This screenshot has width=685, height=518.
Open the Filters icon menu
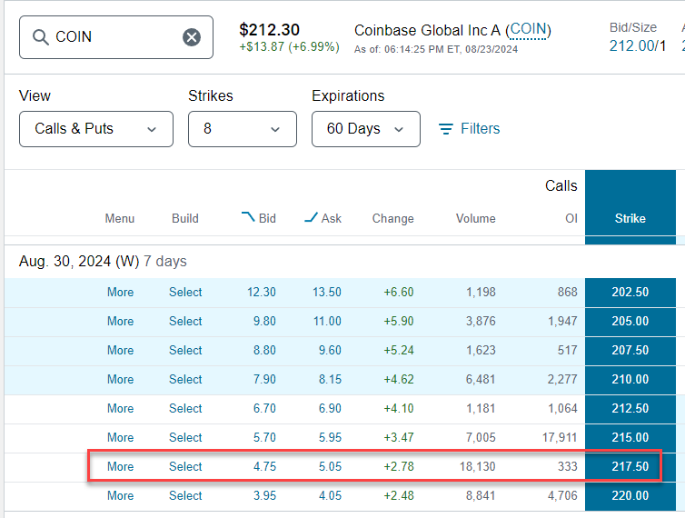445,129
